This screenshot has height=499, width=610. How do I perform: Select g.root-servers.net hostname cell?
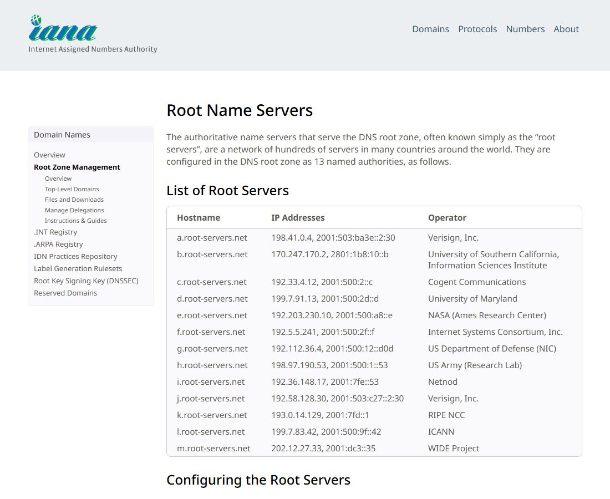(x=212, y=349)
